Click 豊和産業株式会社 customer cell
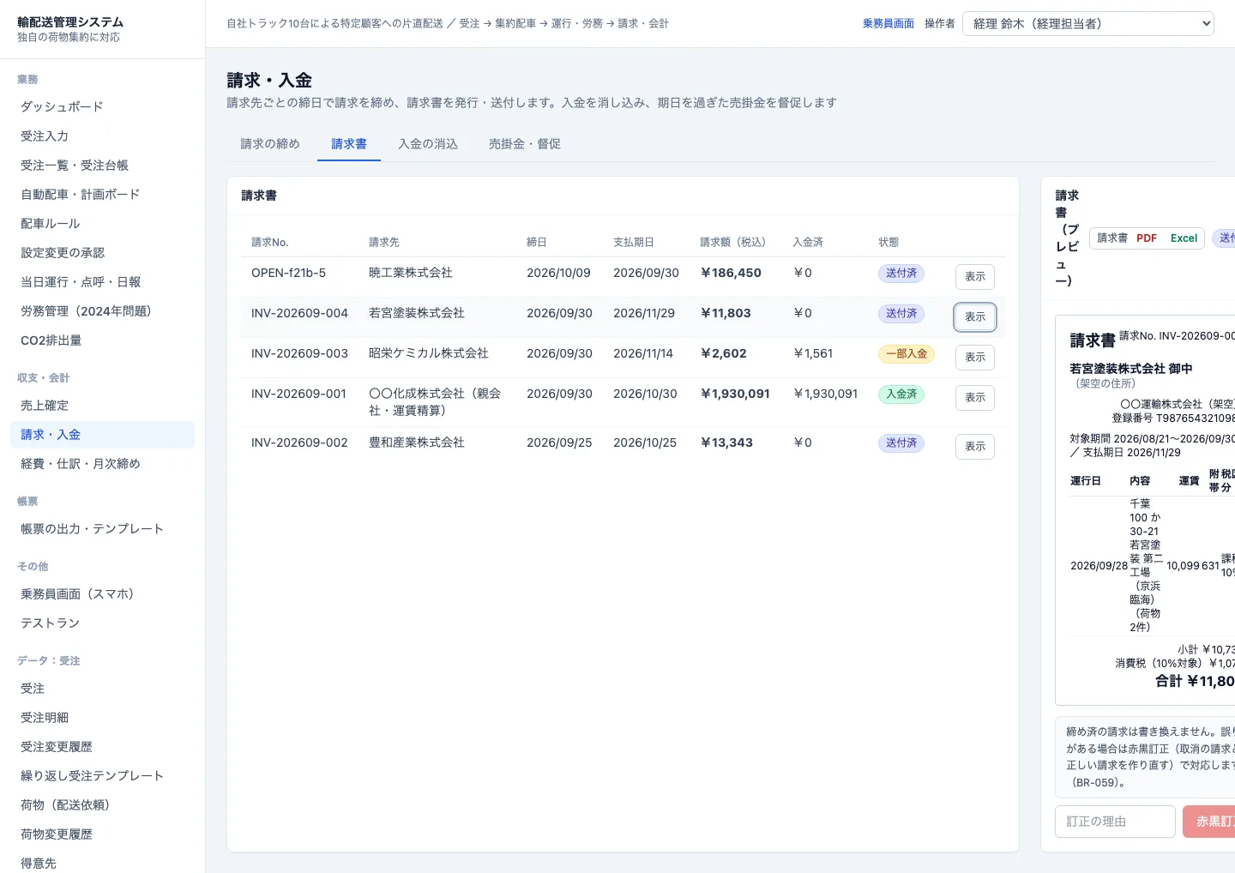This screenshot has width=1235, height=873. click(417, 443)
